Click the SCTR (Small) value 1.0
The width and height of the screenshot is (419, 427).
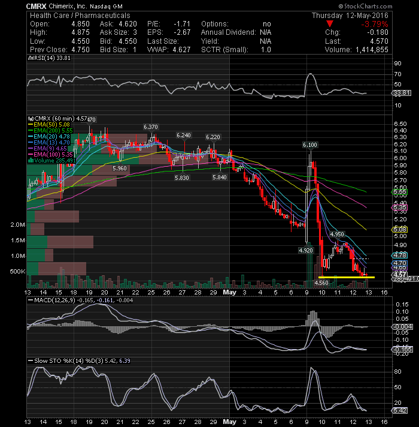coord(266,50)
